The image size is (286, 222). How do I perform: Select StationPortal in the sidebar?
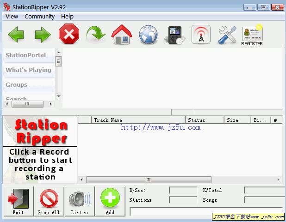pyautogui.click(x=29, y=55)
